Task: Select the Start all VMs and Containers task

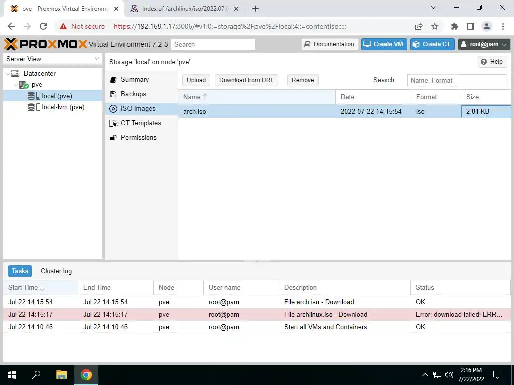Action: [257, 327]
